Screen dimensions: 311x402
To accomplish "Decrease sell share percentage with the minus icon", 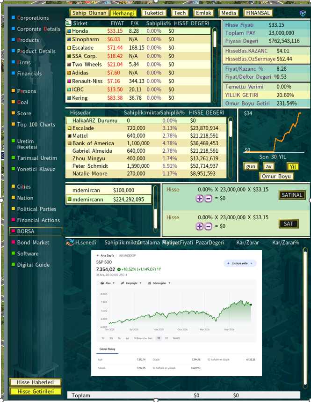I will click(x=209, y=226).
